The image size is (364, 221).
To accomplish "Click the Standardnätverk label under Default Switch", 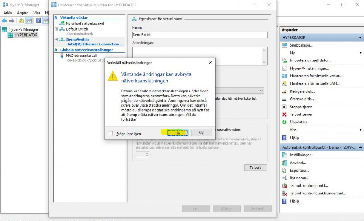I will 80,34.
